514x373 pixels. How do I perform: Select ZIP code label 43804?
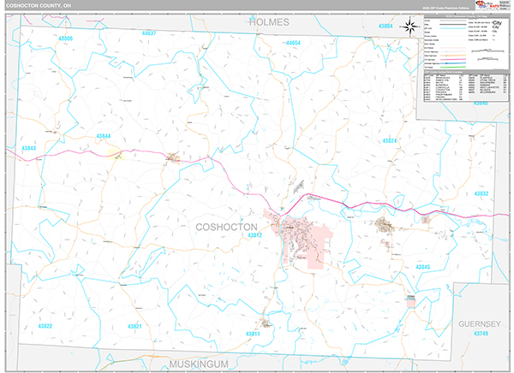pyautogui.click(x=385, y=26)
